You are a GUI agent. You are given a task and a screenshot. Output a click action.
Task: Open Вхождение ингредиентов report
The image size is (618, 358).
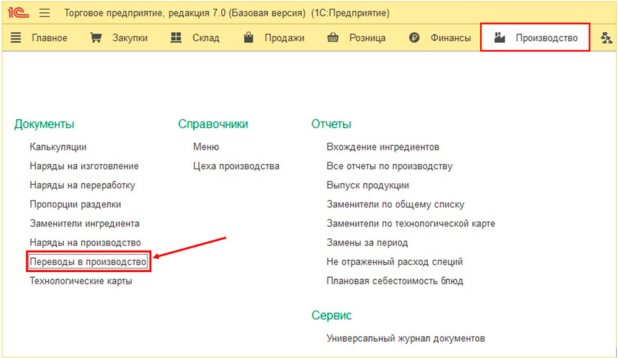pos(383,147)
